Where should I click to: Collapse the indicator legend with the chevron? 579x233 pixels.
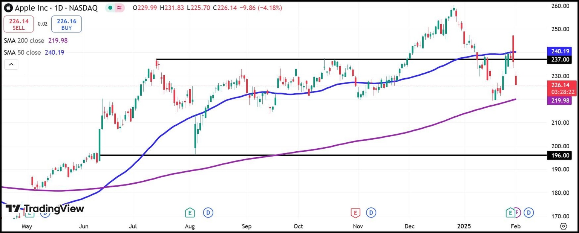click(x=11, y=65)
